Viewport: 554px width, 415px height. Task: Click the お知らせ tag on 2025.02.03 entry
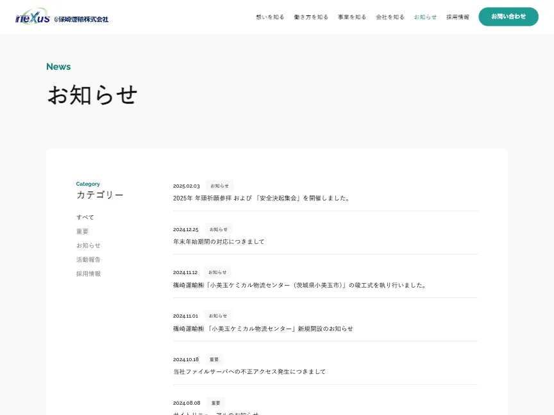coord(219,186)
